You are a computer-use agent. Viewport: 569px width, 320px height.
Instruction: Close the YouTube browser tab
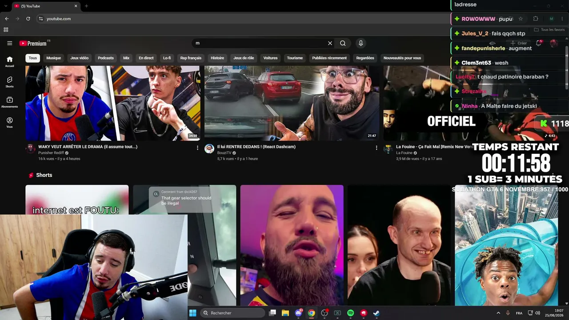coord(76,6)
